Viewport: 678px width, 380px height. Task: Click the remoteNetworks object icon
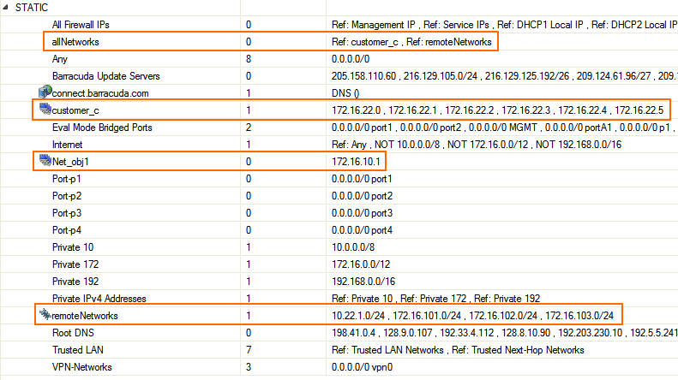point(45,314)
